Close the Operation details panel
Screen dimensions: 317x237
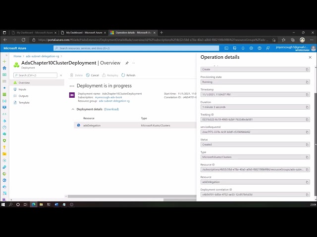[310, 57]
